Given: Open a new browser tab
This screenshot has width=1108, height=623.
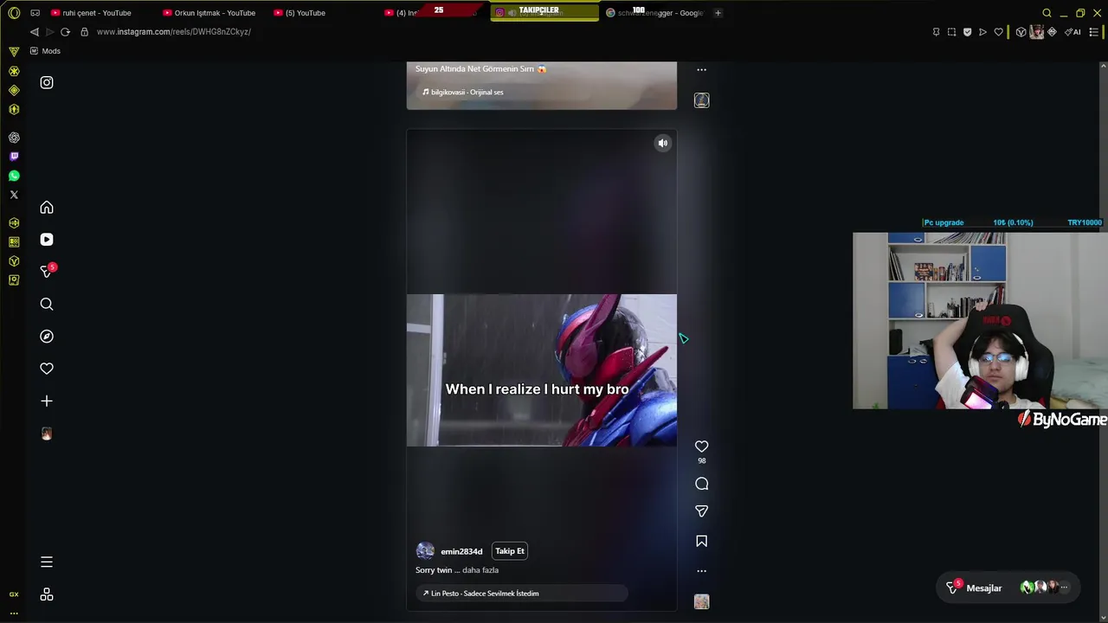Looking at the screenshot, I should pos(718,13).
